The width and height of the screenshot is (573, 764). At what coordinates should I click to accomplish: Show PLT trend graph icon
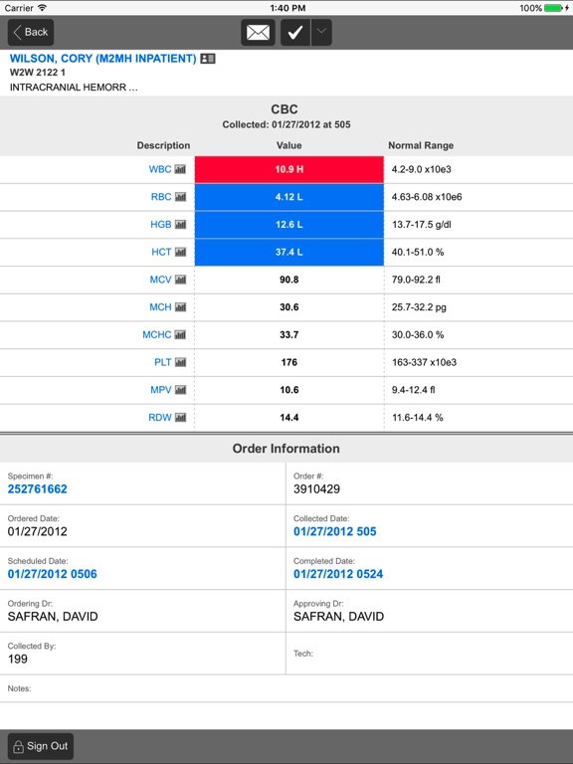pyautogui.click(x=181, y=362)
